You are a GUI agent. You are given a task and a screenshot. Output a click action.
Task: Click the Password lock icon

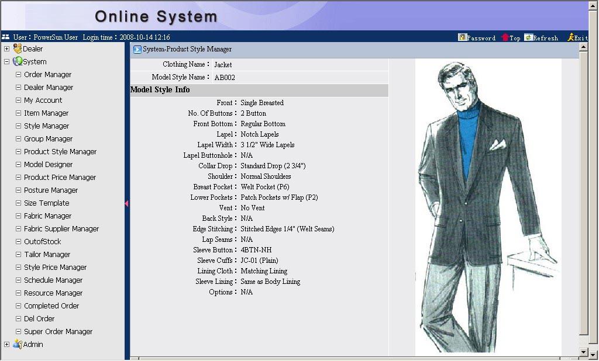pos(462,37)
